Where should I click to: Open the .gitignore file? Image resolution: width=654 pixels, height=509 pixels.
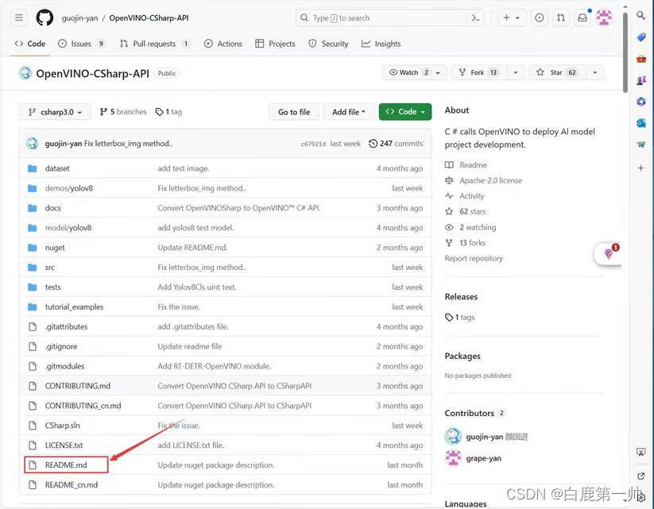click(61, 346)
